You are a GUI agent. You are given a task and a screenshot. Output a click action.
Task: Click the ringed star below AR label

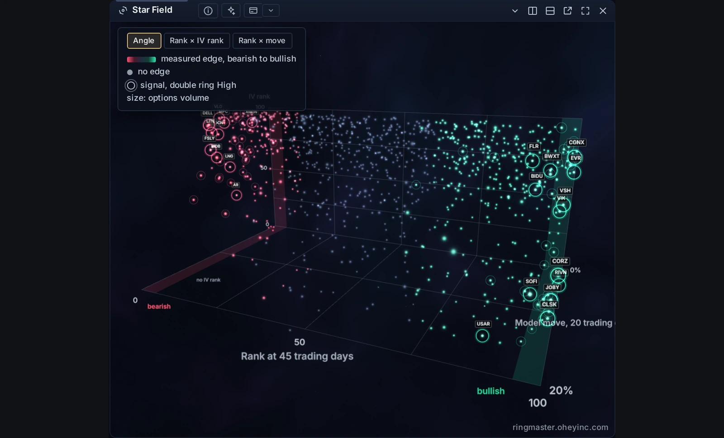(x=236, y=195)
